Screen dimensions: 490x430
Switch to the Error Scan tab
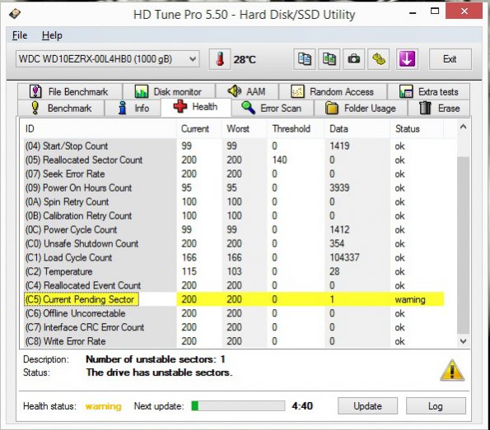[273, 108]
